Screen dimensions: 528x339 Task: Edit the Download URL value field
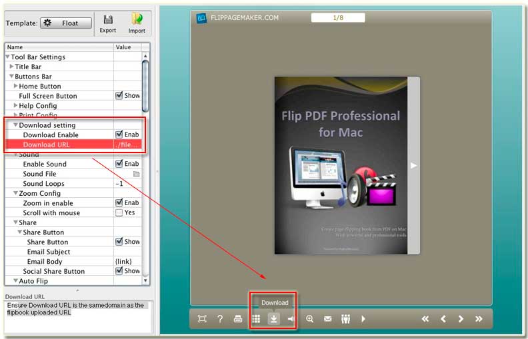tap(127, 145)
